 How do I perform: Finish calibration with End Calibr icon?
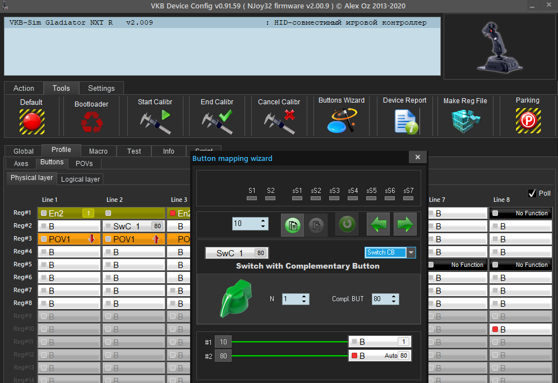pyautogui.click(x=217, y=122)
